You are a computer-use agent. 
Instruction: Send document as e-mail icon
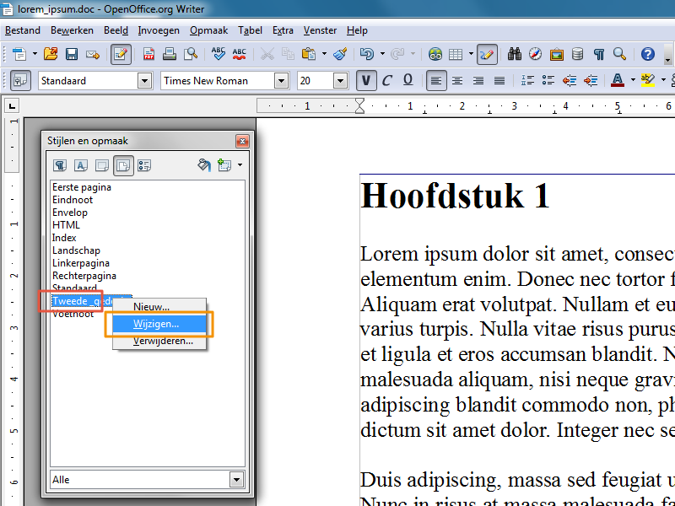(x=93, y=54)
